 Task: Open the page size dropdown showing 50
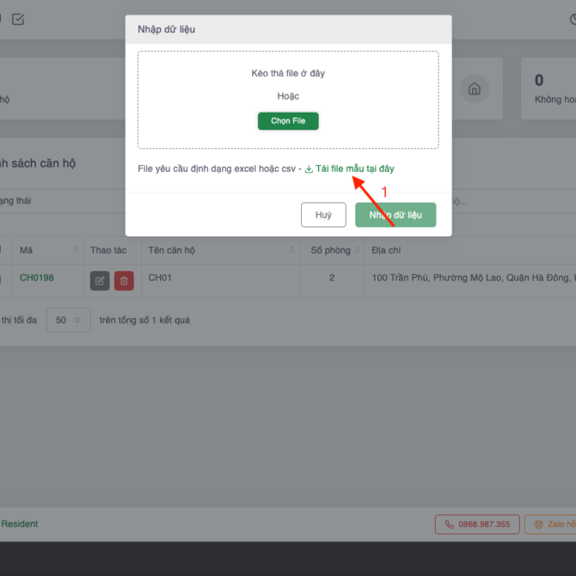[68, 320]
